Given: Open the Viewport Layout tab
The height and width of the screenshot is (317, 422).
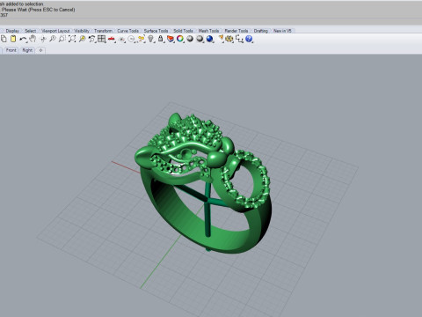Looking at the screenshot, I should [55, 31].
